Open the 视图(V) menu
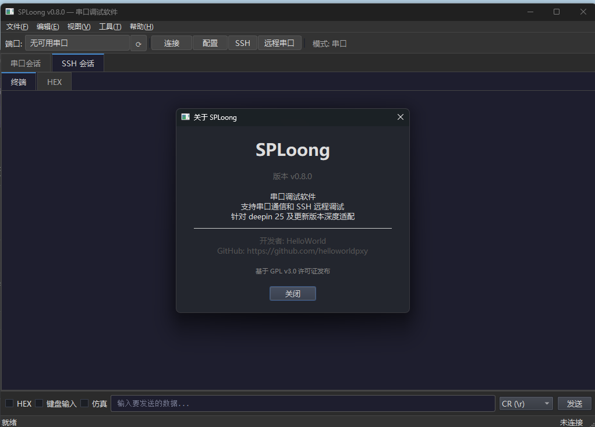Screen dimensions: 595x427 [79, 27]
